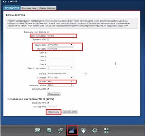Click the SSID network name field

(x=60, y=36)
